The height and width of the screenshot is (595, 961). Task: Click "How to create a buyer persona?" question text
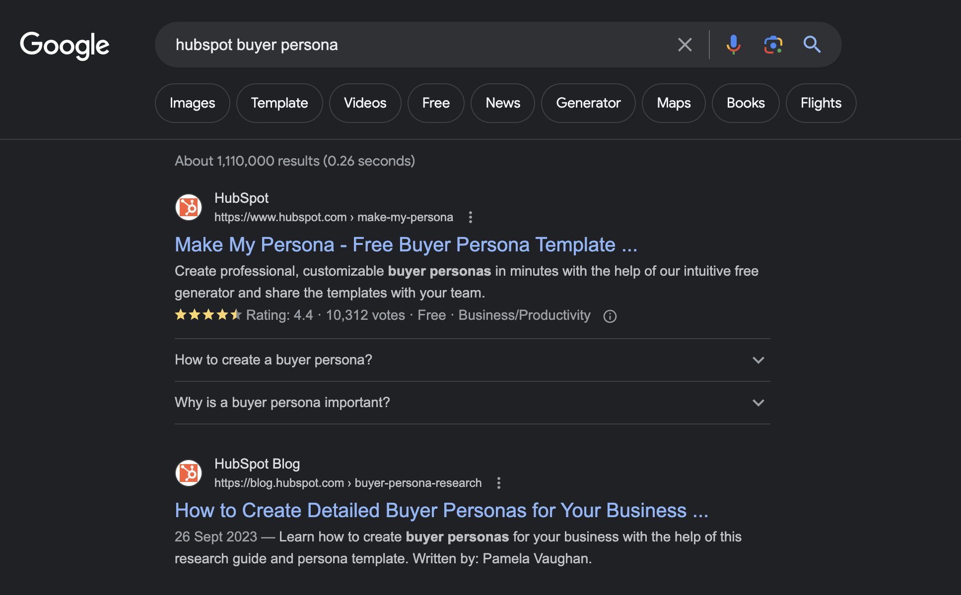coord(274,360)
